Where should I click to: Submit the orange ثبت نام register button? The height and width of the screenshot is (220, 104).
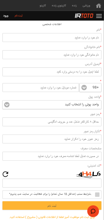(52, 206)
